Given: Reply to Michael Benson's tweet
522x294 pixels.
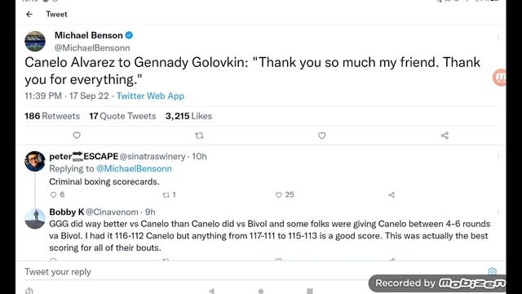Looking at the screenshot, I should [x=77, y=136].
